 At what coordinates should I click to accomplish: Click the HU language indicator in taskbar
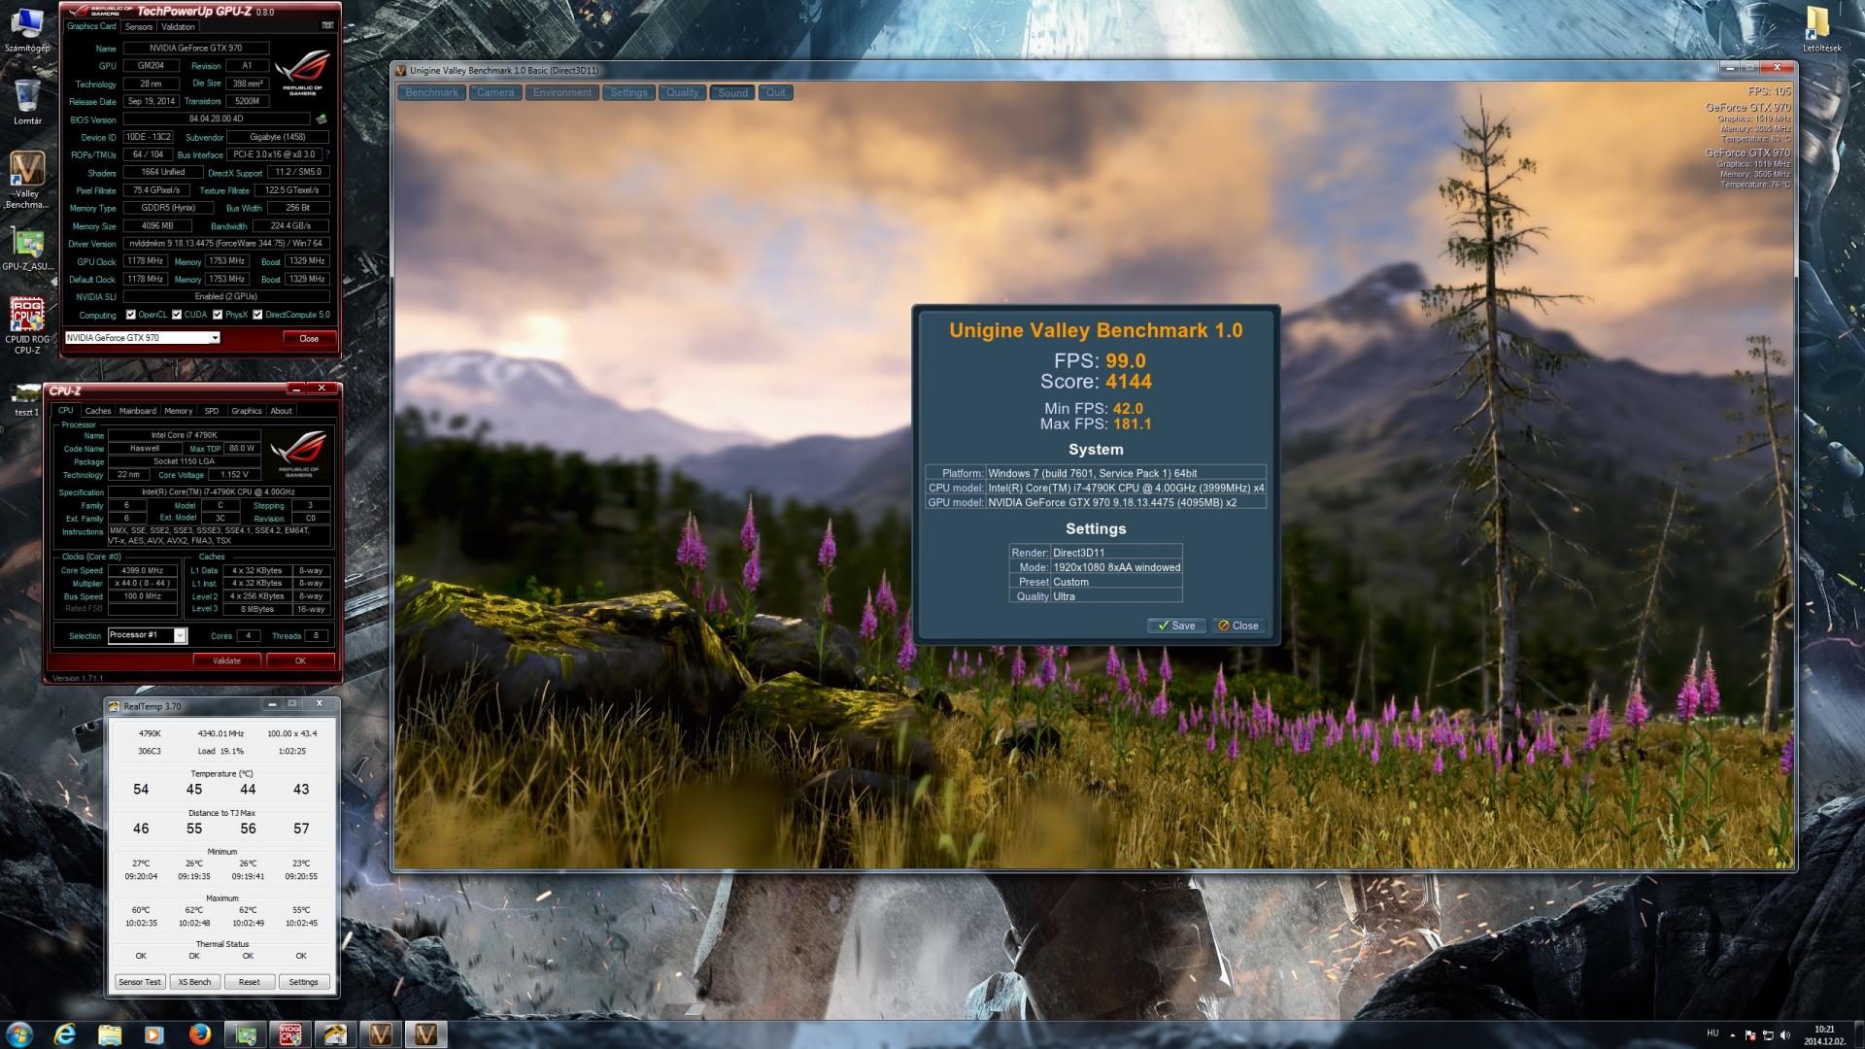coord(1712,1033)
